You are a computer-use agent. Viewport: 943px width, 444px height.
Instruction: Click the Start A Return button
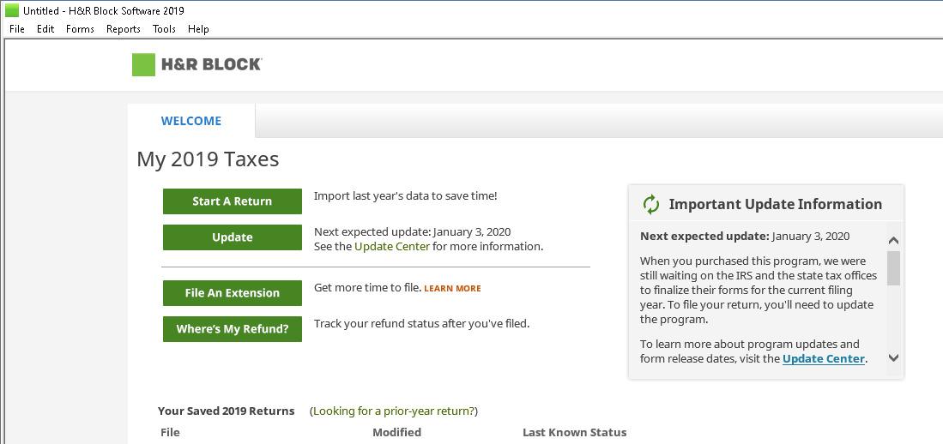pos(233,201)
